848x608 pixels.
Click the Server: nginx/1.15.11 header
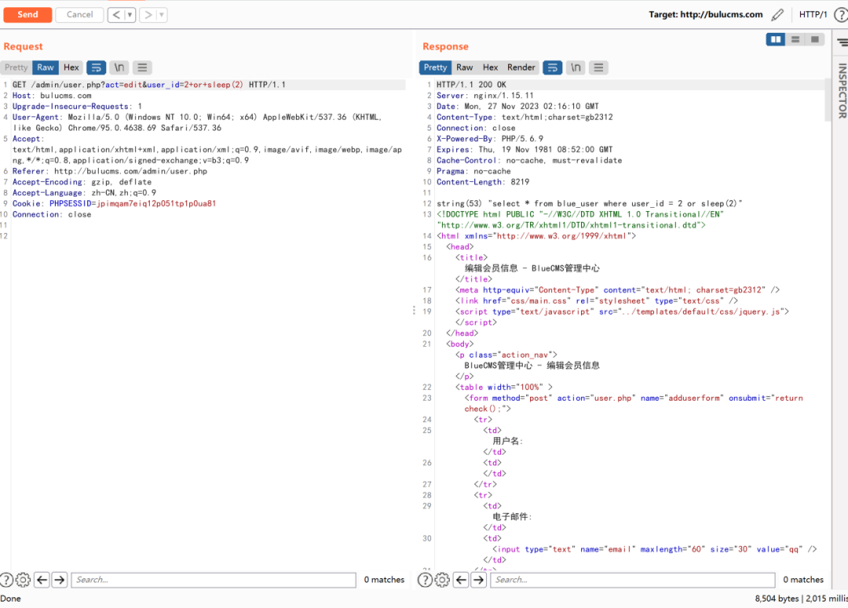coord(485,96)
